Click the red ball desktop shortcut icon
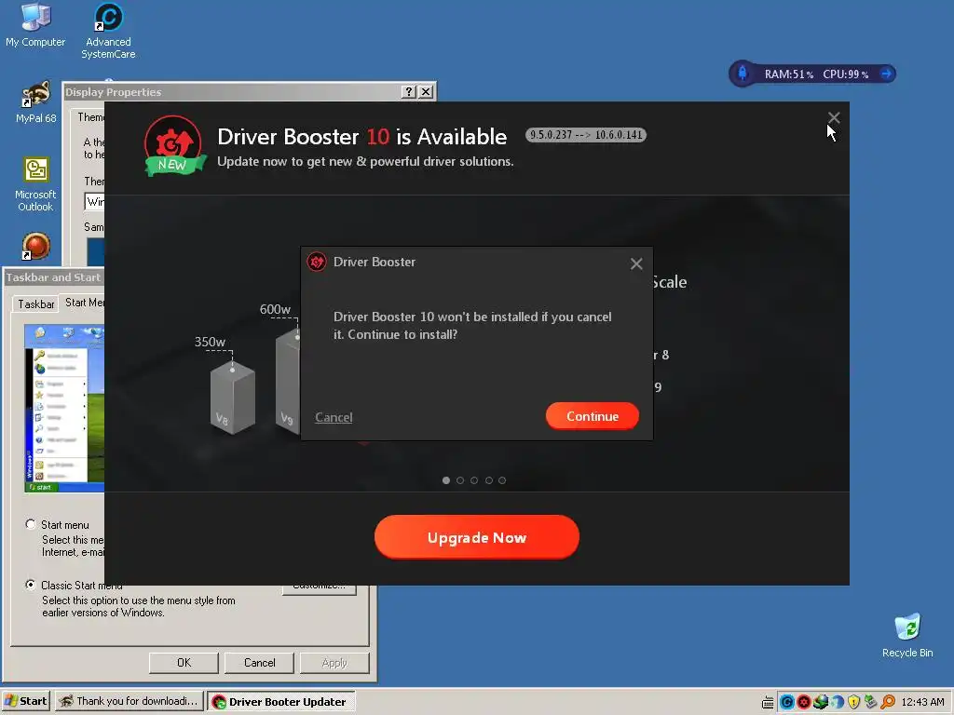This screenshot has height=715, width=954. pyautogui.click(x=35, y=246)
